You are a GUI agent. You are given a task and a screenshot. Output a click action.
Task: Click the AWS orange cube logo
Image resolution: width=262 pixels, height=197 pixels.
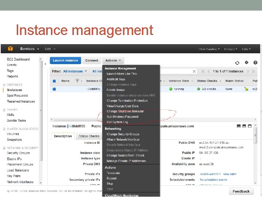pos(10,49)
